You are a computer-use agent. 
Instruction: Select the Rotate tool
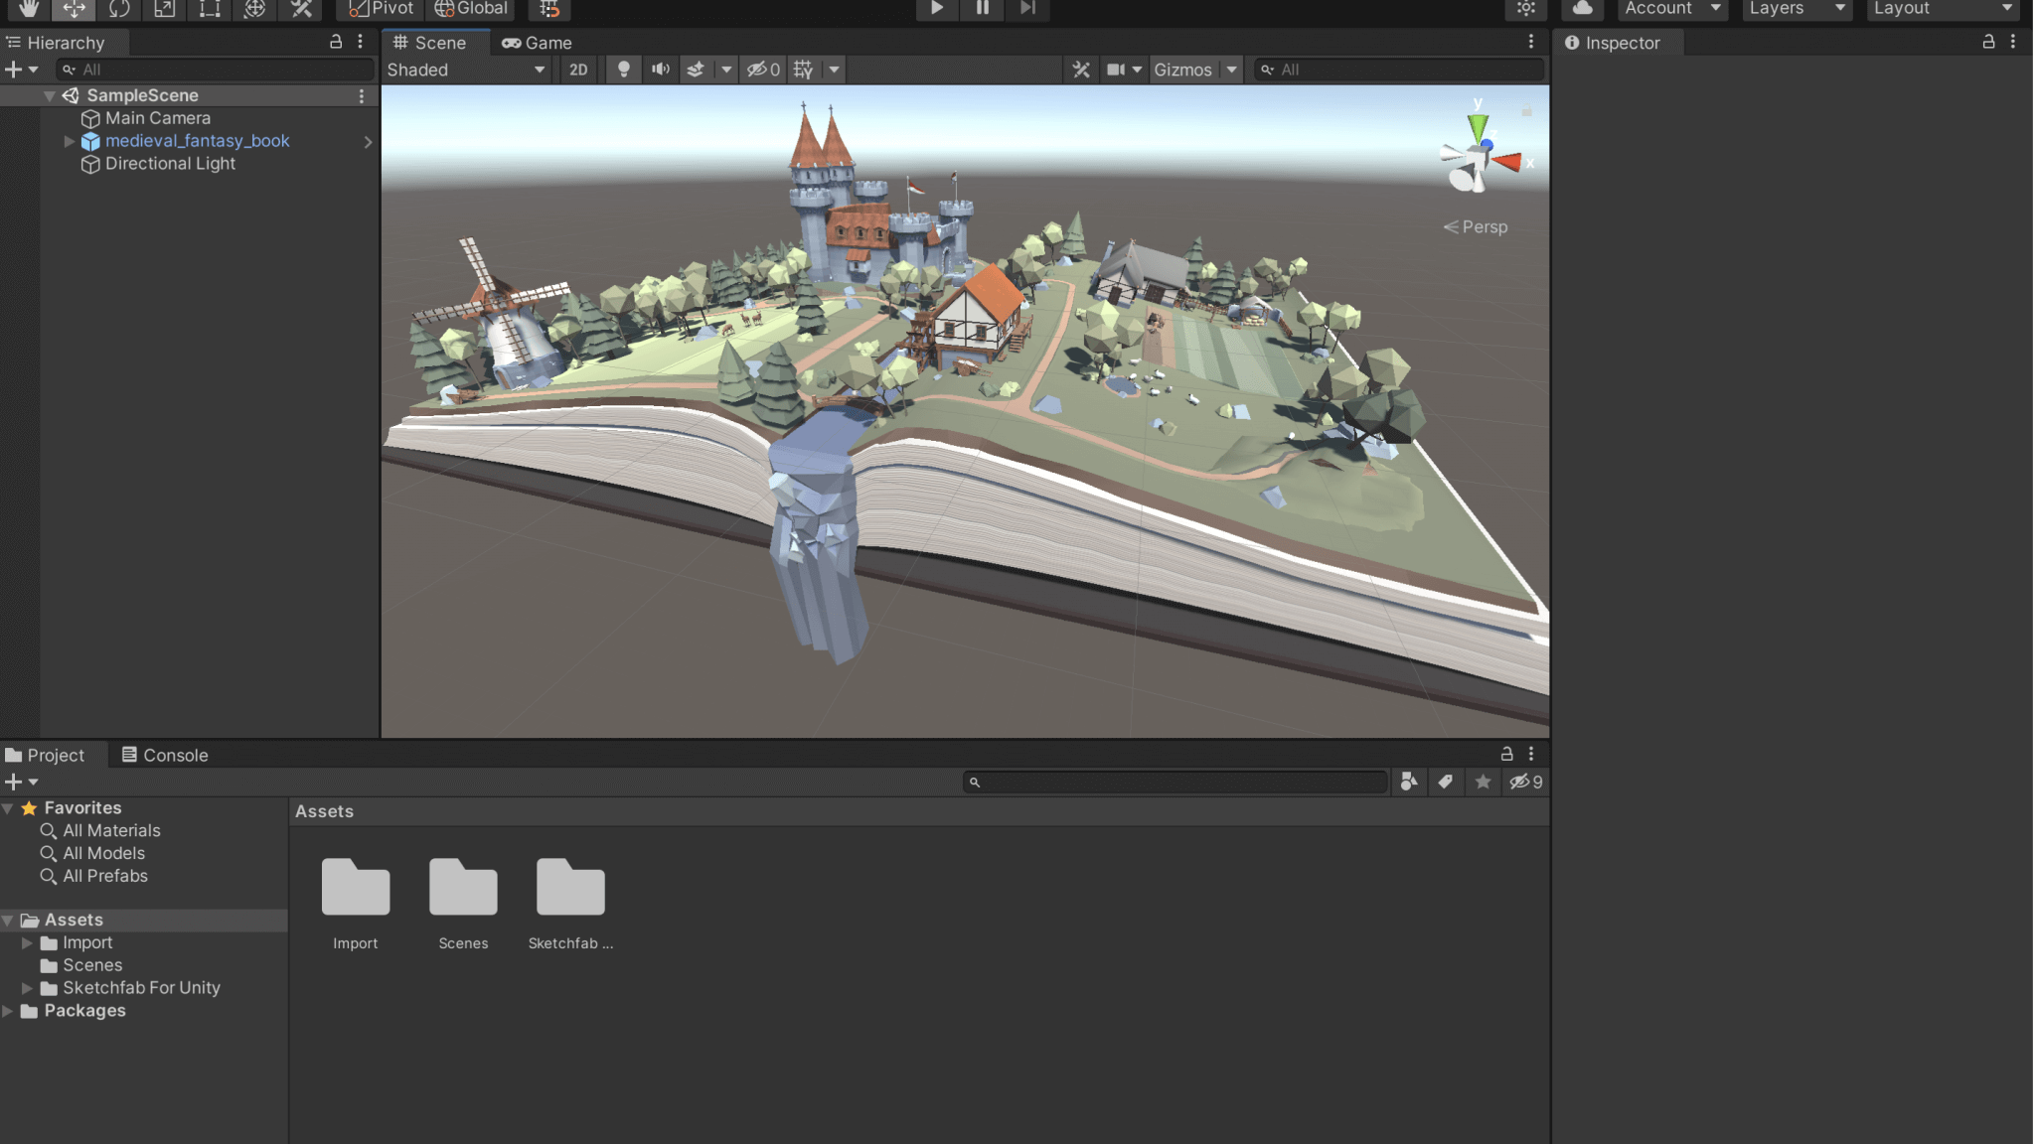120,8
